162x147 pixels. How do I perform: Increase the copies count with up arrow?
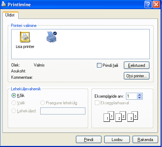[139, 95]
